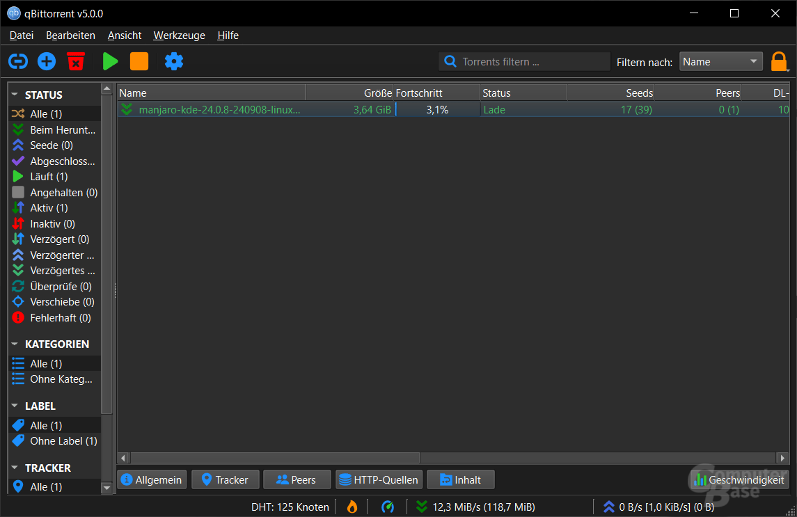Open the Geschwindigkeit tab
This screenshot has width=797, height=517.
tap(739, 479)
